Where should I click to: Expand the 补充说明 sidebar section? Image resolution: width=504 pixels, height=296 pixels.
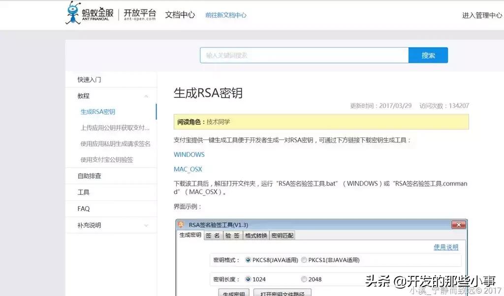click(x=146, y=225)
